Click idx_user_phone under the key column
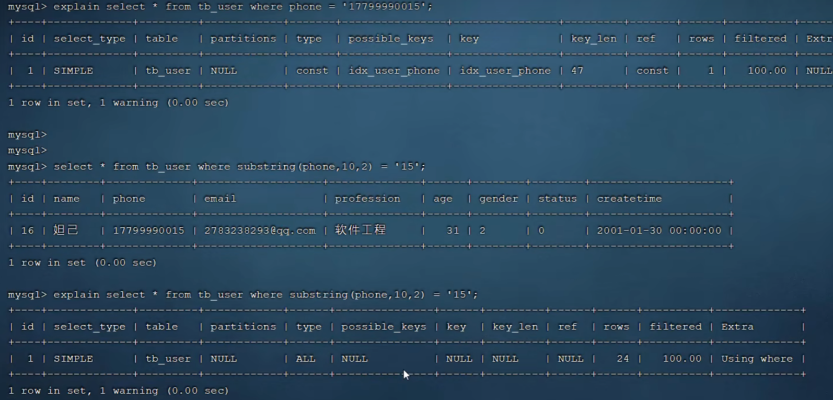The width and height of the screenshot is (833, 400). [505, 71]
